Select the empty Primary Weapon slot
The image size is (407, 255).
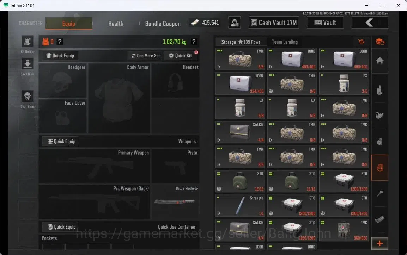[x=95, y=166]
